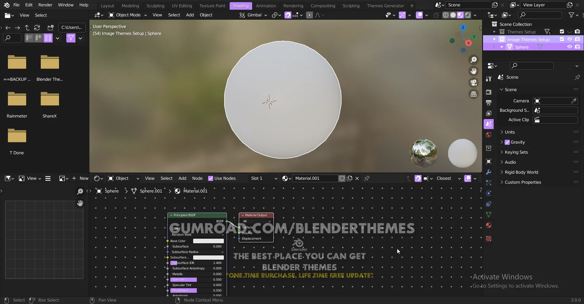Open the Particles properties tab
The image size is (584, 304).
coord(489,183)
